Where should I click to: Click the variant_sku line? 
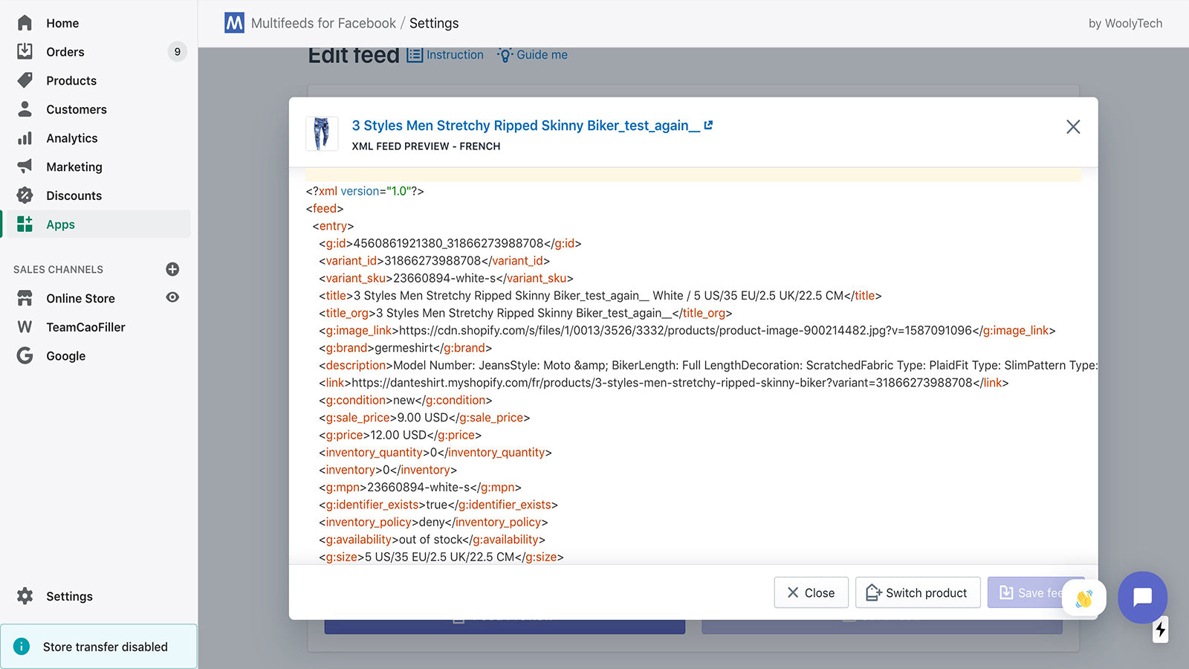(446, 278)
